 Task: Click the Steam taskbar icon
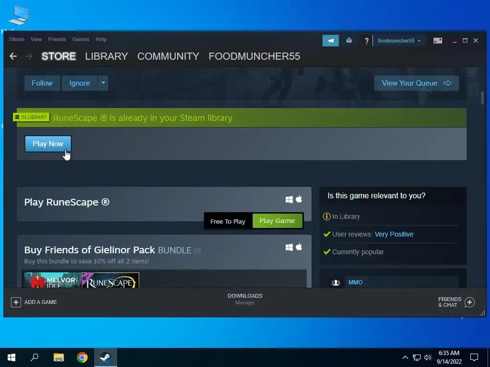click(106, 357)
